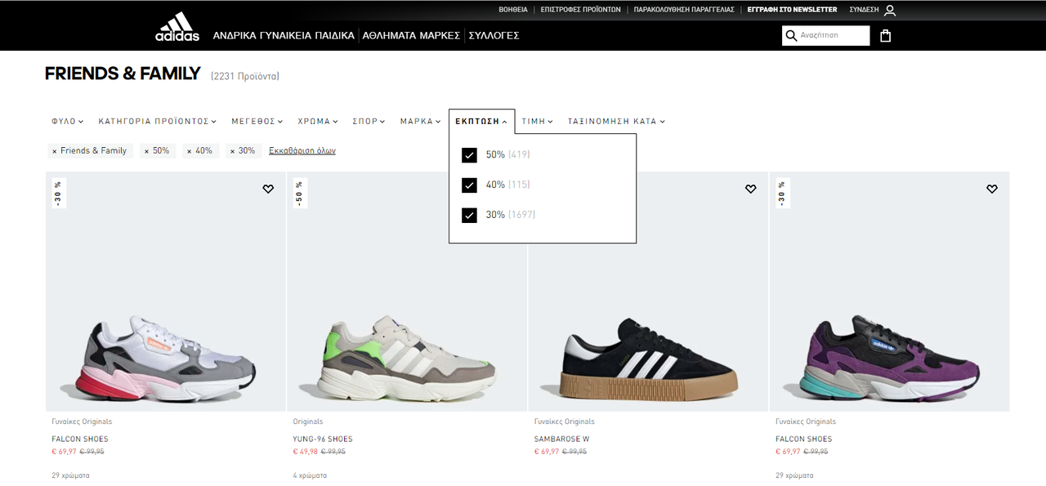
Task: Open the shopping bag icon
Action: click(x=886, y=36)
